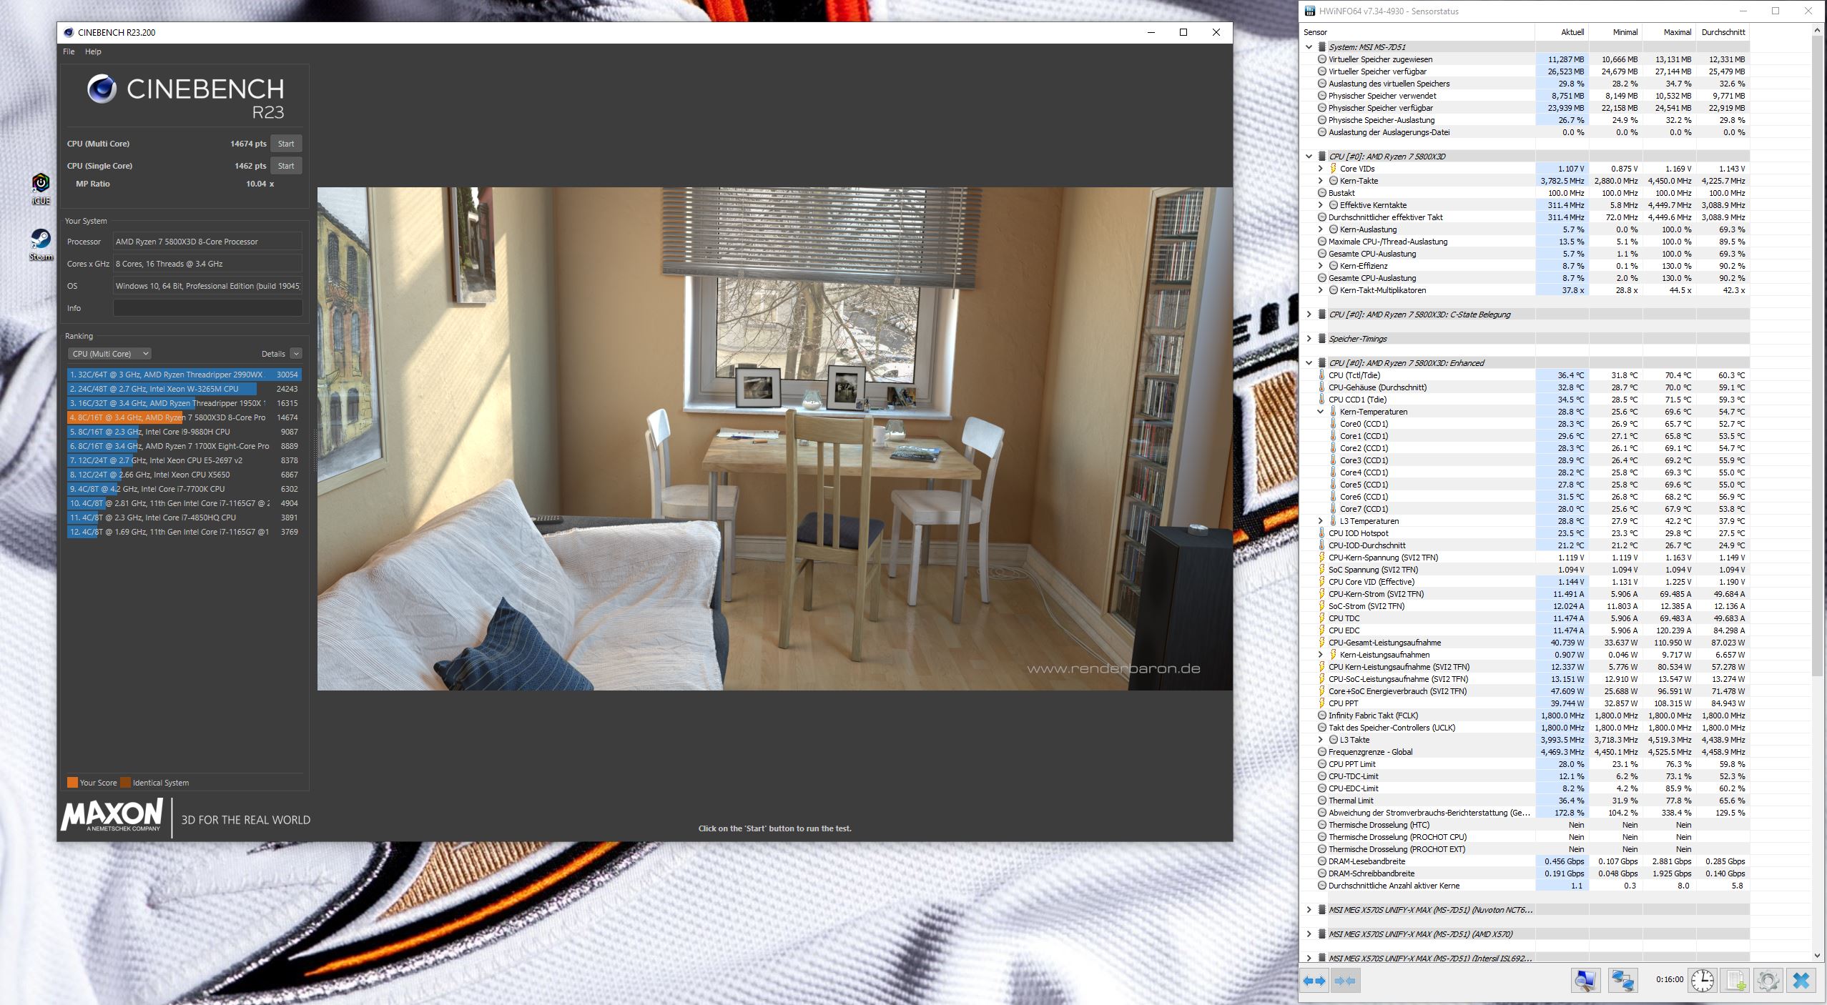Collapse the Kern-Temperaturen tree node
The height and width of the screenshot is (1005, 1827).
(x=1321, y=412)
